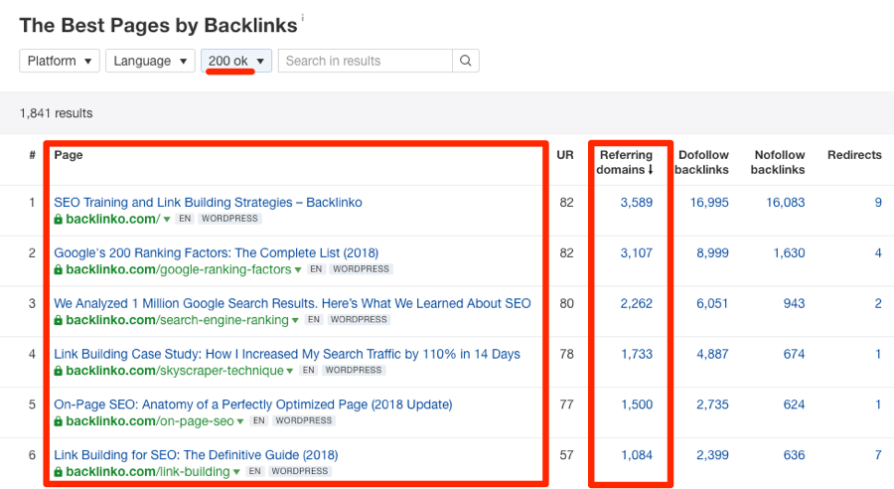
Task: Open Link Building Case Study link
Action: coord(287,354)
